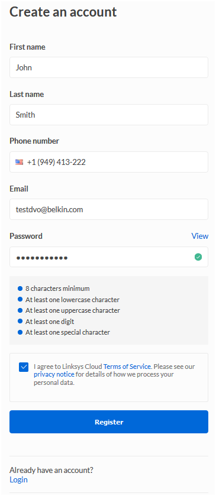Click the Create an account heading
This screenshot has width=216, height=496.
coord(63,12)
